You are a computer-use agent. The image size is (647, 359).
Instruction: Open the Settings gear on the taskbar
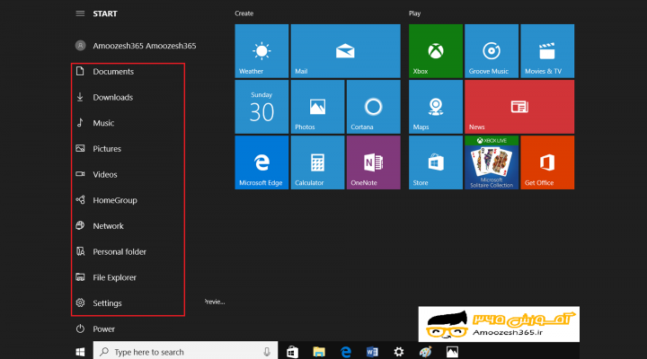(399, 352)
